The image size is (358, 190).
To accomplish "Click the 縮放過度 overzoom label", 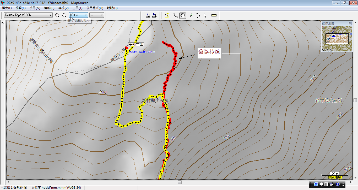I will (335, 177).
